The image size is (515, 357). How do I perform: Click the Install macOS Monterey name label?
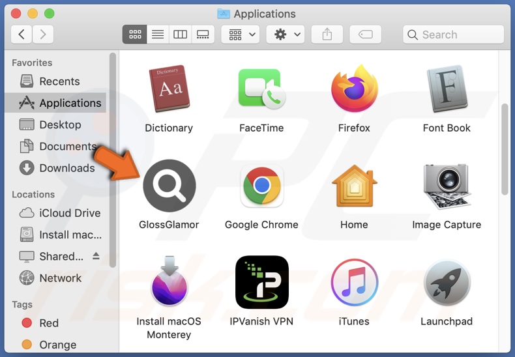pos(169,328)
